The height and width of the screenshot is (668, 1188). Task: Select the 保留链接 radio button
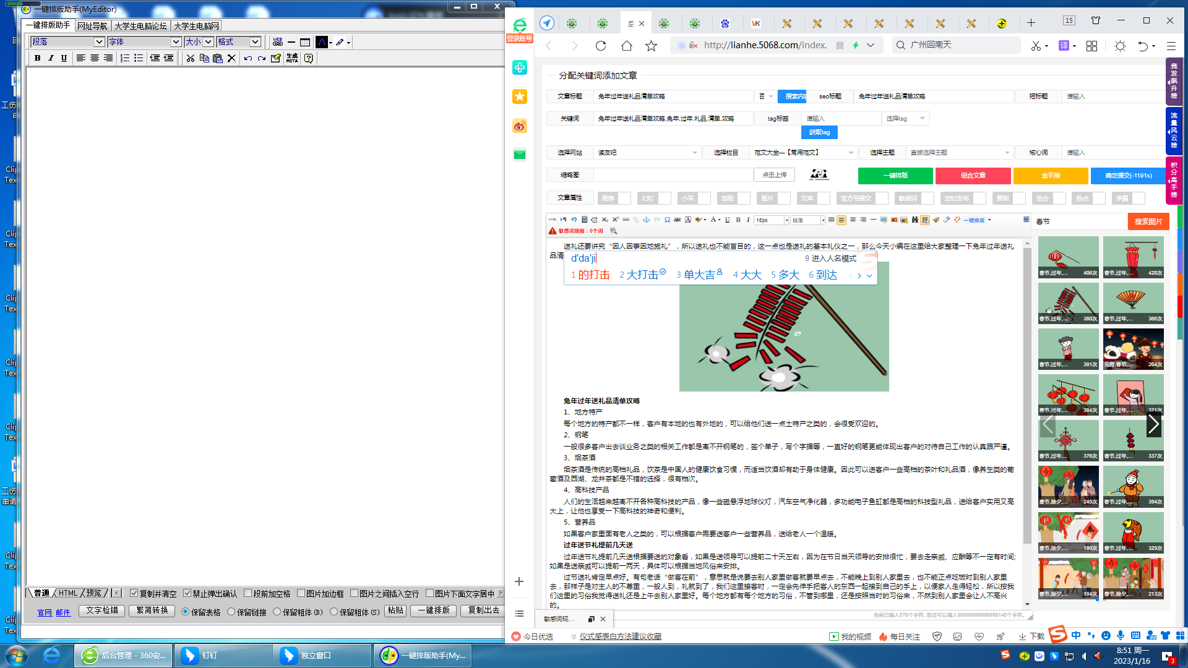click(x=231, y=612)
